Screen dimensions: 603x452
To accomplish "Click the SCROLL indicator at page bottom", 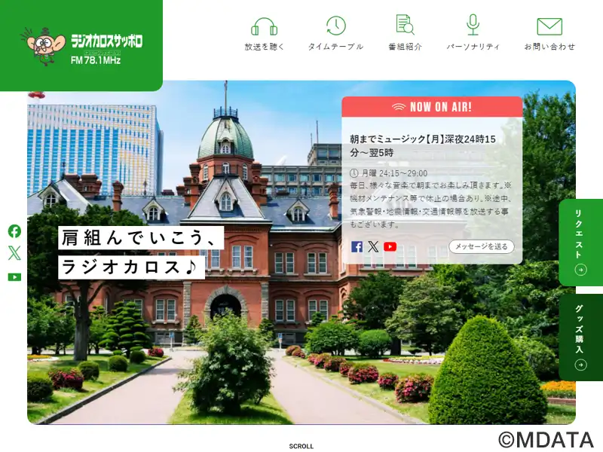I will (x=301, y=446).
